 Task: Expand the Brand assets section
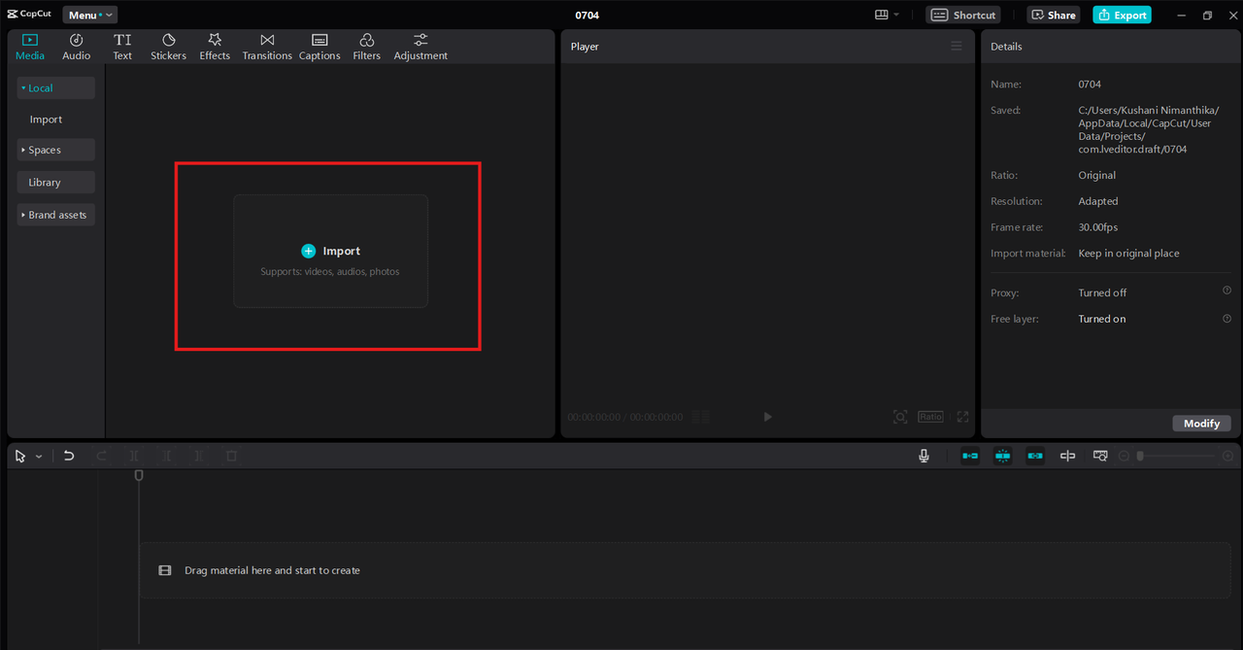point(55,215)
